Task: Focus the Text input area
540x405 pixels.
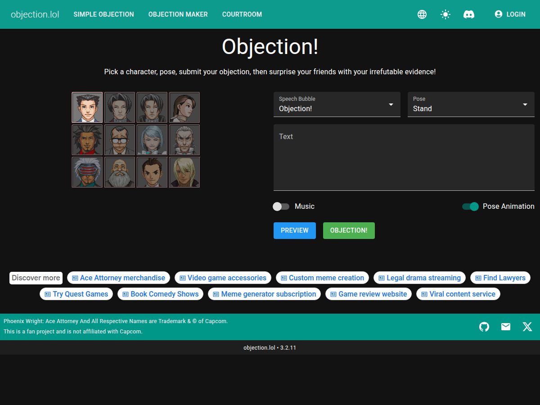Action: [404, 157]
